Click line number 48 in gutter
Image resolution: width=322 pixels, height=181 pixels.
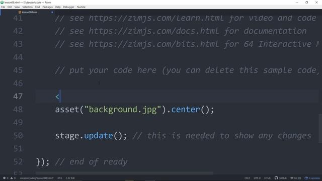(18, 109)
